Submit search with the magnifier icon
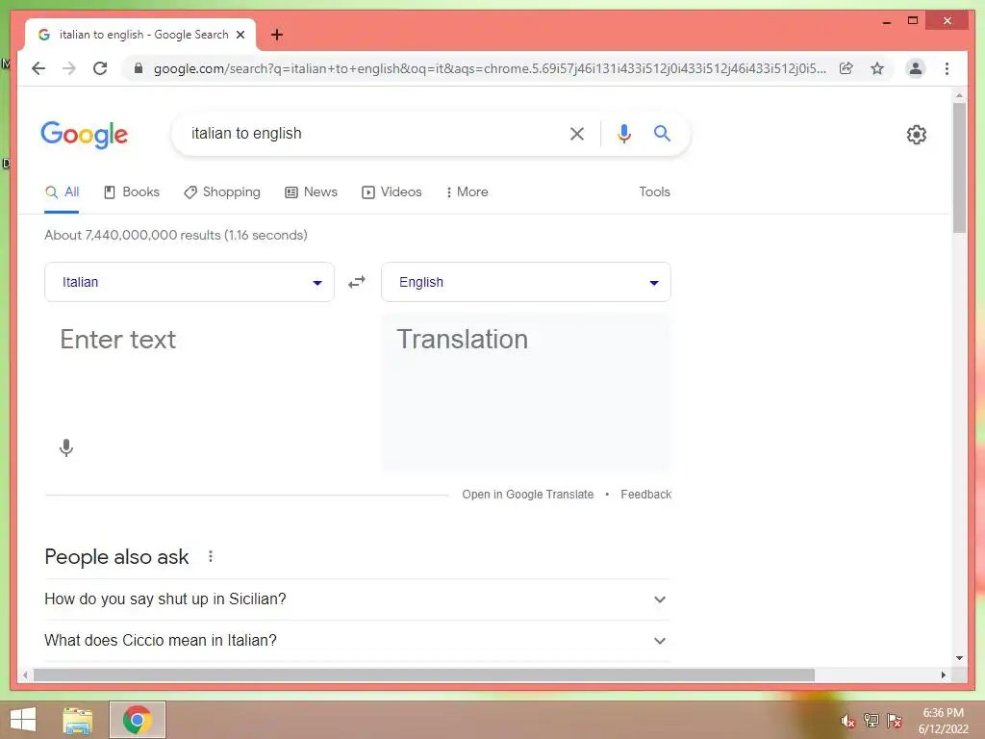Viewport: 985px width, 739px height. pyautogui.click(x=662, y=133)
